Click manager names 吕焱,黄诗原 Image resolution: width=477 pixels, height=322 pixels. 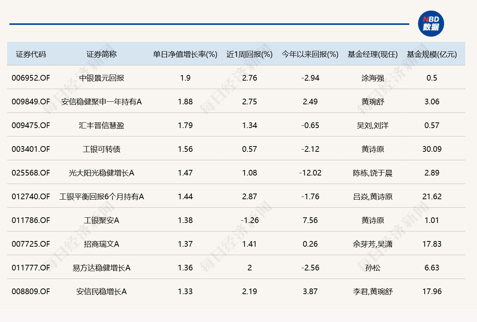372,197
